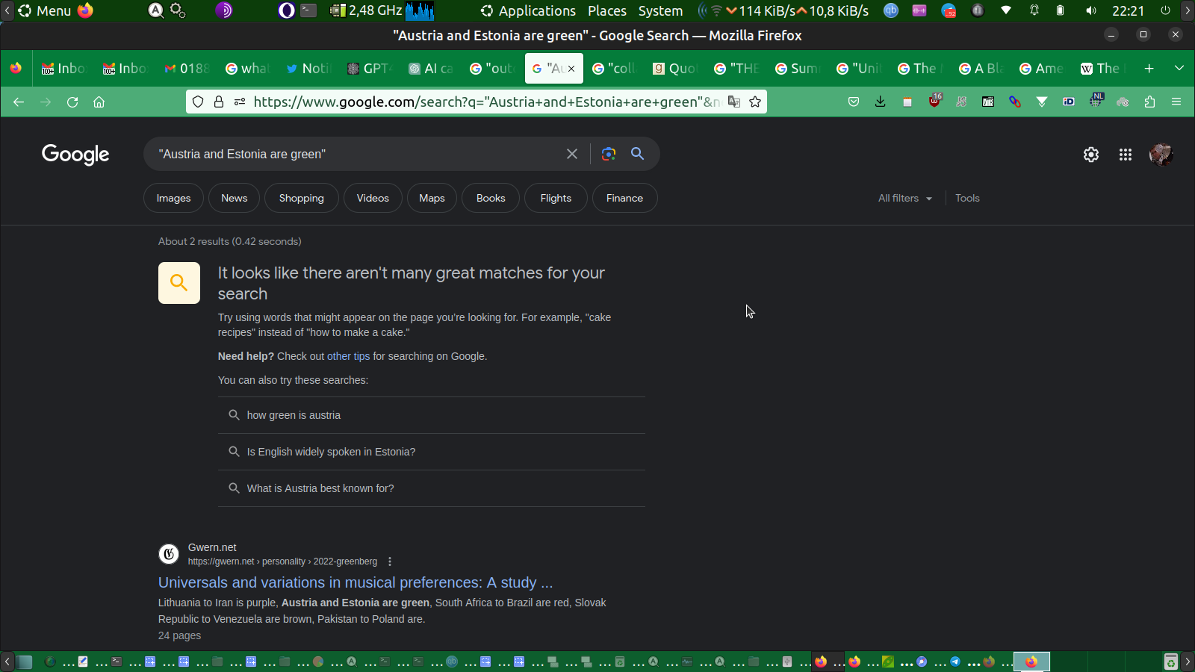Switch to the 'Quo' browser tab

tap(674, 69)
